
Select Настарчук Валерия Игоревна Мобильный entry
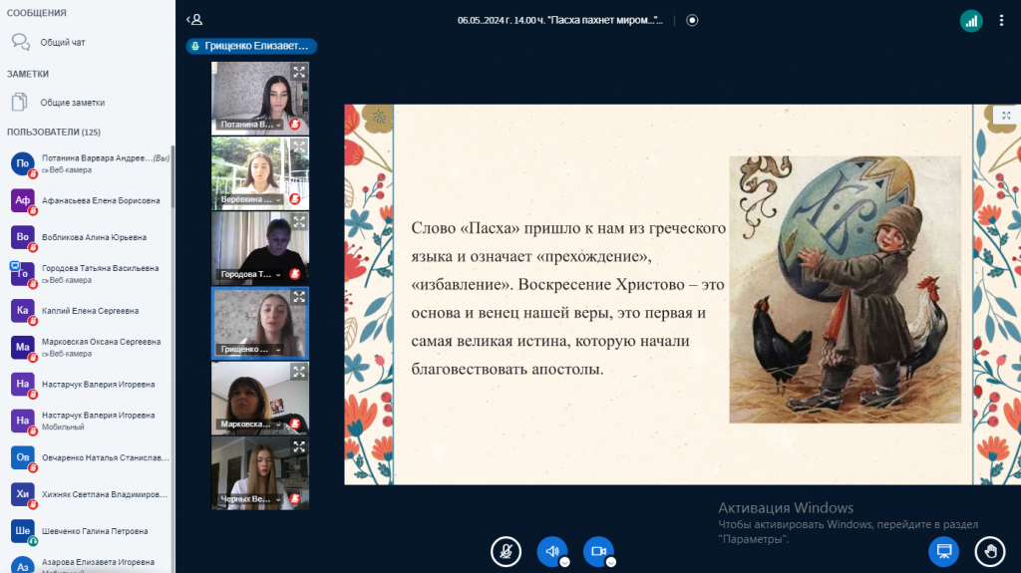coord(88,422)
